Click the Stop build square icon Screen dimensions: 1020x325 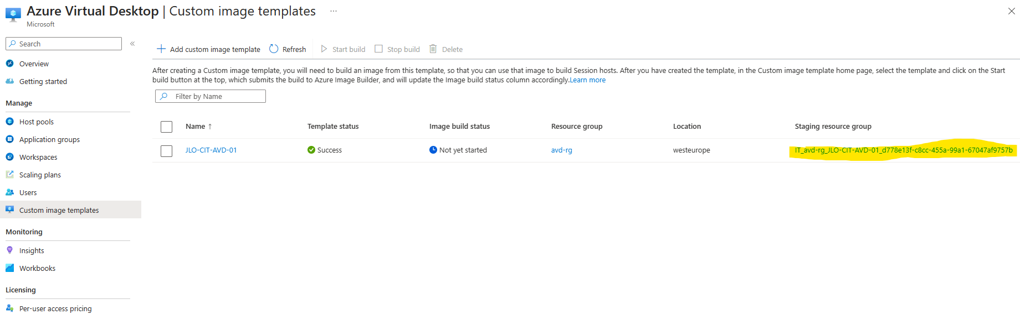point(378,49)
